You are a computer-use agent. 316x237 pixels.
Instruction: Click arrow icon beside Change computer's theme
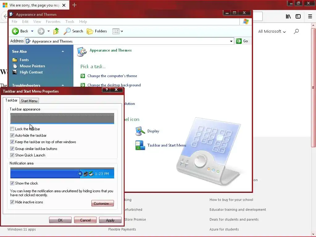point(83,76)
